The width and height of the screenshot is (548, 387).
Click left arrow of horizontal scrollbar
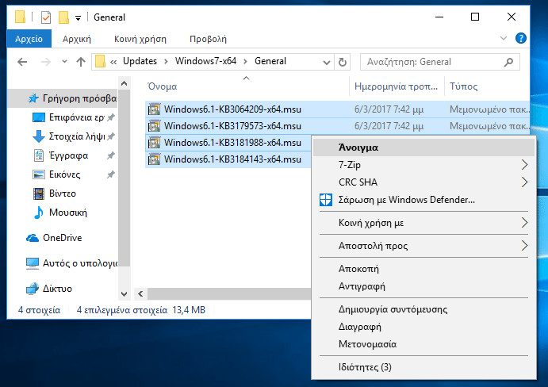tap(140, 293)
